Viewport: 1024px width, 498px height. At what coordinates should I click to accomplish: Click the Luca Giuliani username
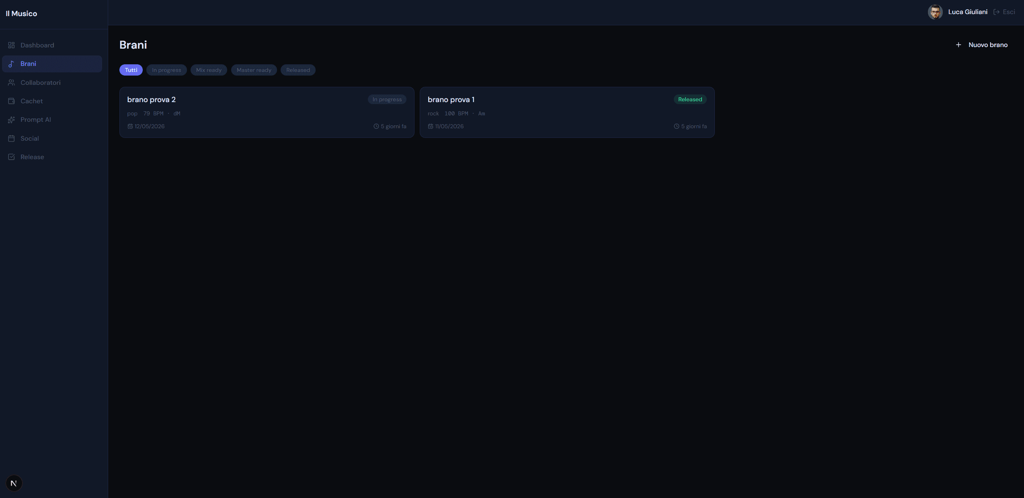[x=968, y=12]
